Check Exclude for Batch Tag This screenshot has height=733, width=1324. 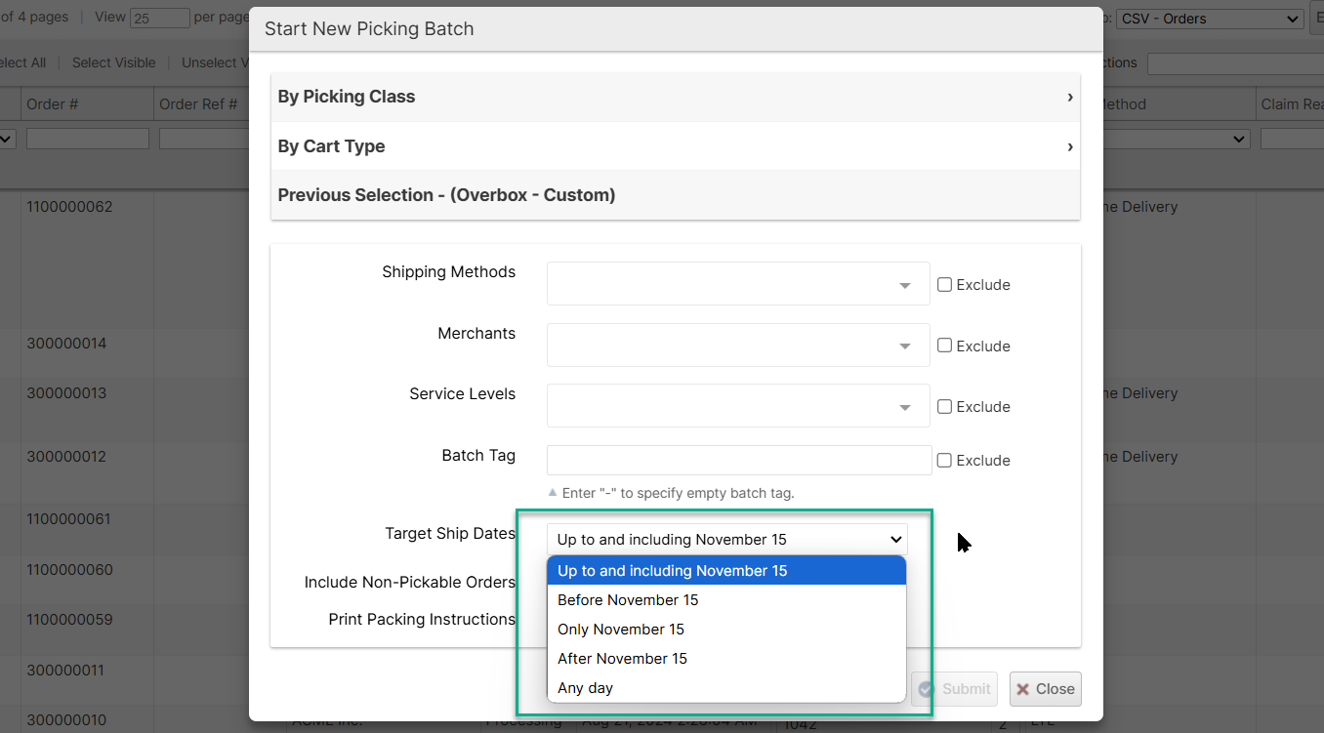point(944,461)
